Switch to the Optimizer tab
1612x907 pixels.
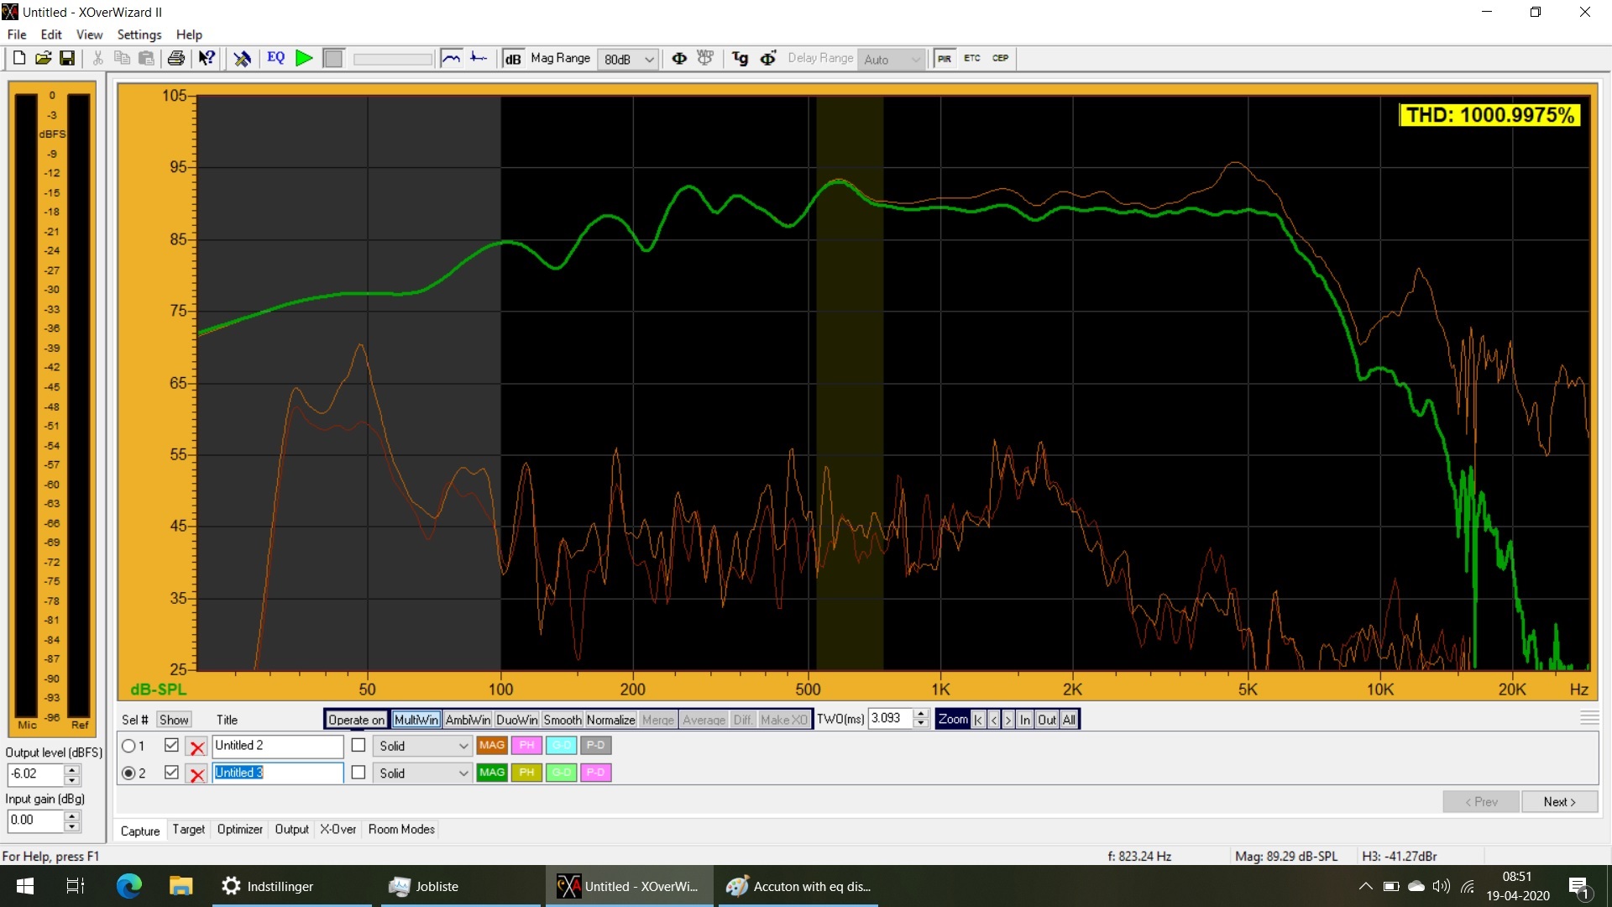click(x=239, y=830)
